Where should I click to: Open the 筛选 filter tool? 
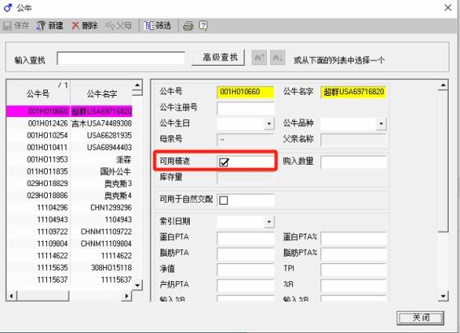pos(157,26)
